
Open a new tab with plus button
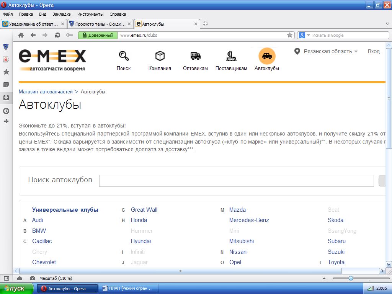point(205,24)
